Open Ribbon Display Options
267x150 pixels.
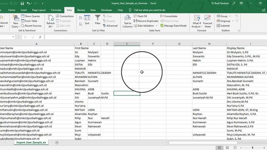(241, 3)
